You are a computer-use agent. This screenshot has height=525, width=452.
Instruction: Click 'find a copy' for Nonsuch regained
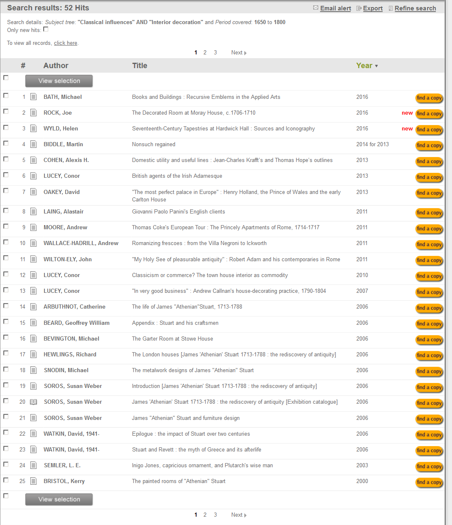coord(429,145)
